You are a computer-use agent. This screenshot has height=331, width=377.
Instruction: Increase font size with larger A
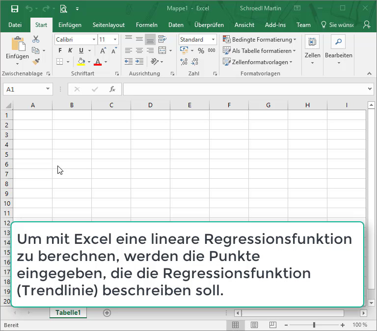pyautogui.click(x=103, y=50)
